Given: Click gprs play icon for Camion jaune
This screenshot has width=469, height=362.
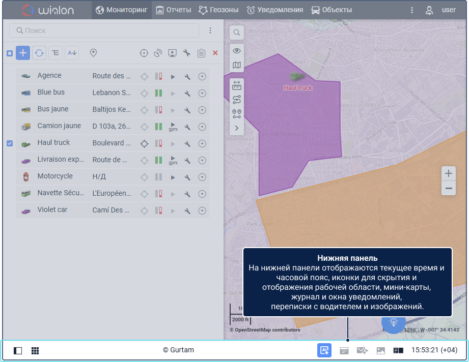Looking at the screenshot, I should point(173,127).
